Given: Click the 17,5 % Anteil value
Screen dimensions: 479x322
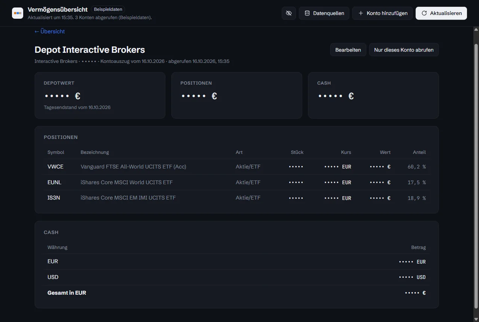Looking at the screenshot, I should pyautogui.click(x=417, y=183).
